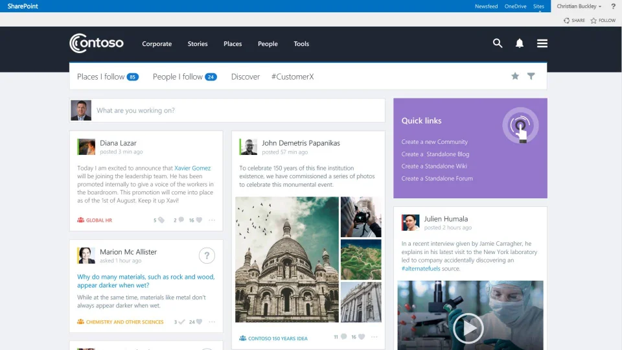Open John Demetris Papanikas's profile
Screen dimensions: 622x350
(301, 143)
